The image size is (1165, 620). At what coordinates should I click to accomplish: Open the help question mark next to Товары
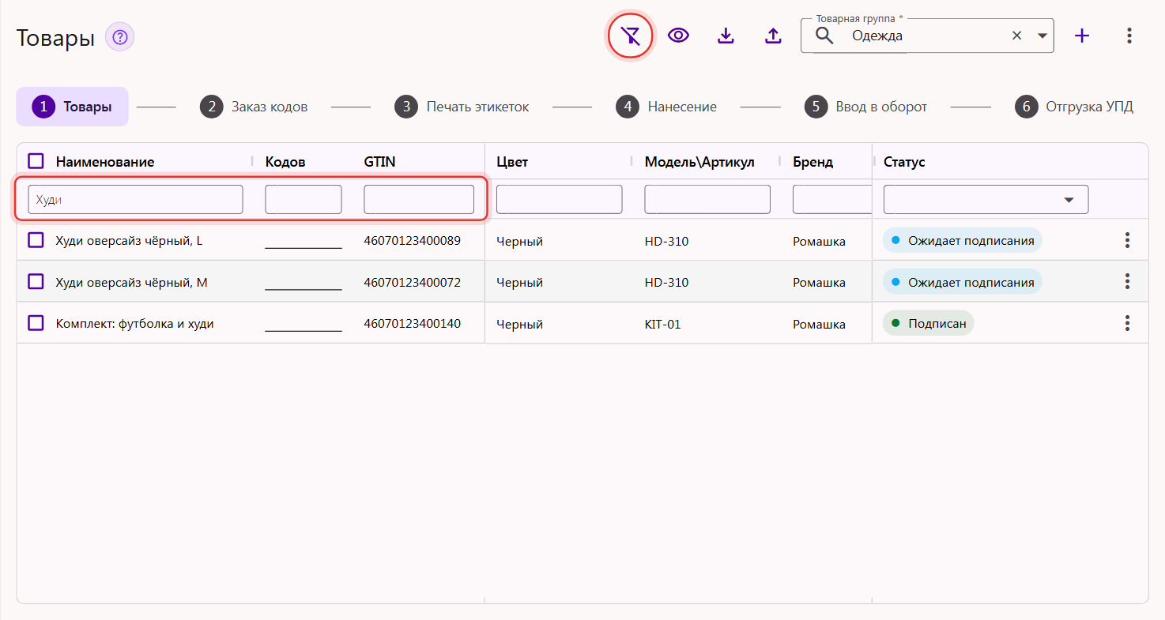click(x=119, y=37)
